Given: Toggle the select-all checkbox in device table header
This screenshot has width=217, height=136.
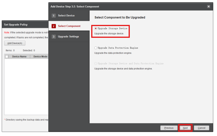Looking at the screenshot, I should tap(7, 57).
